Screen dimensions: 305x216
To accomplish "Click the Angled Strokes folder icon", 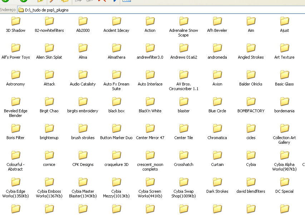I will coord(251,48).
